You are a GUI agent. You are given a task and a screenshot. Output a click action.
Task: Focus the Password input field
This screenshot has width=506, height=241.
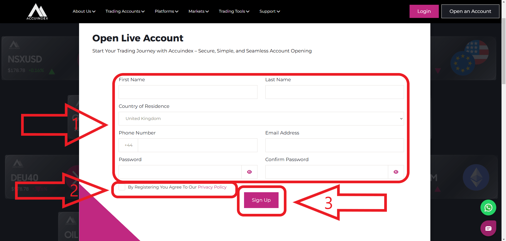click(180, 172)
